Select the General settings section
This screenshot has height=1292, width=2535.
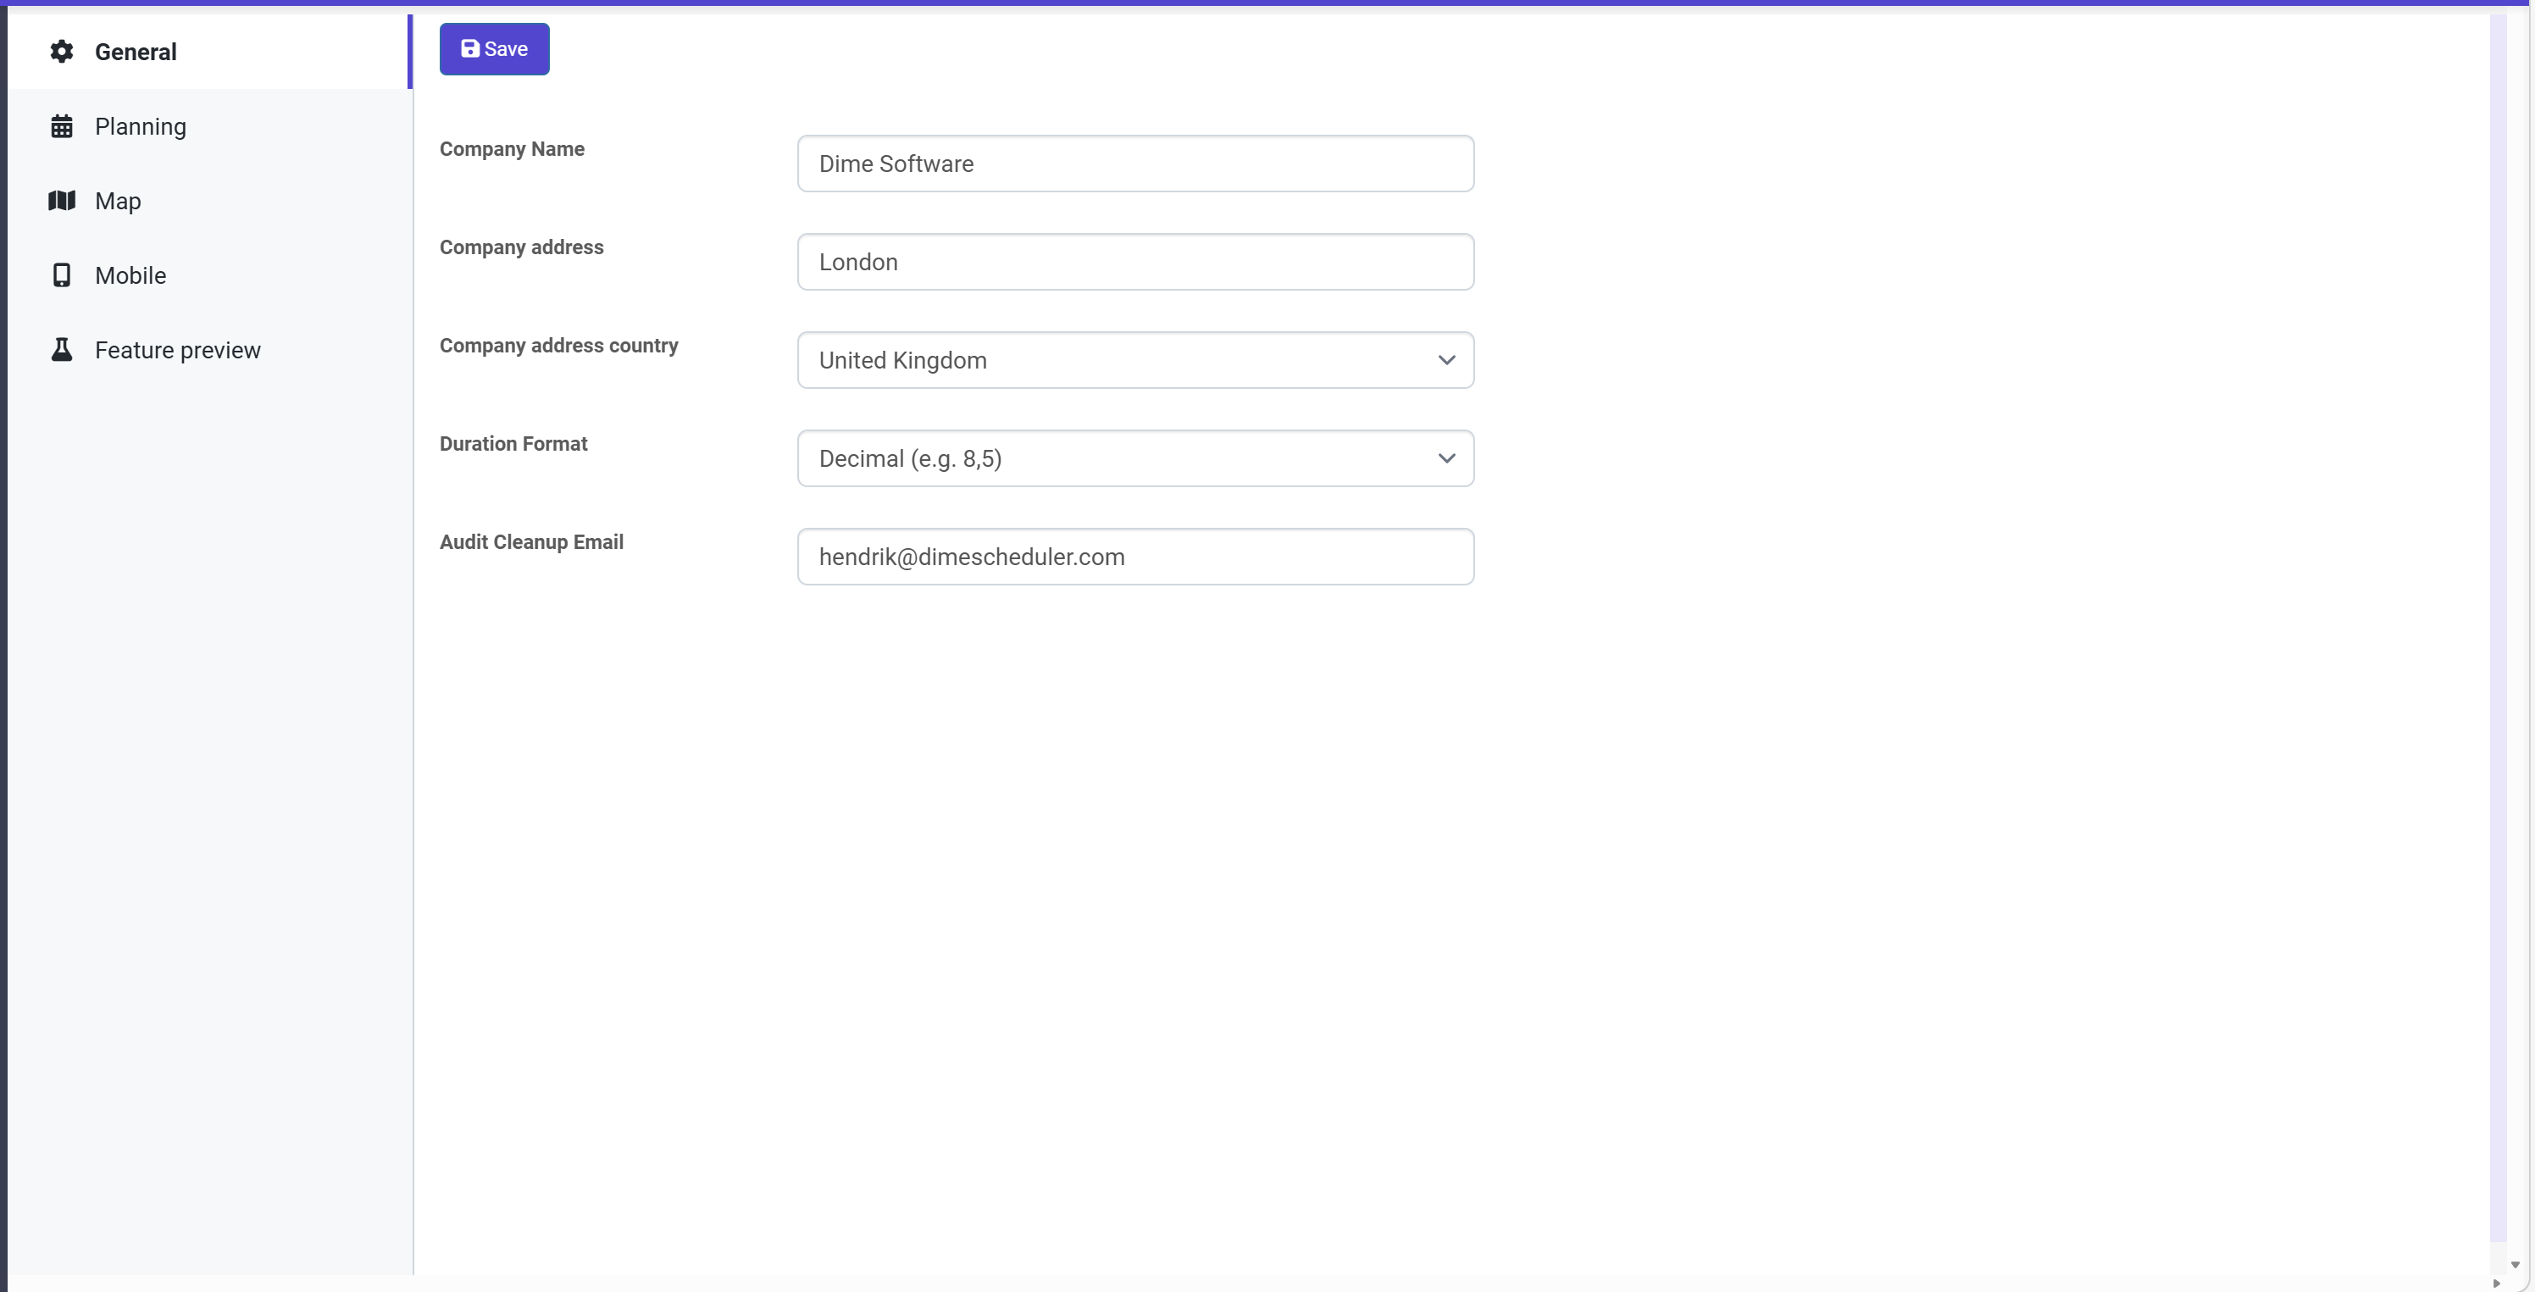tap(136, 51)
